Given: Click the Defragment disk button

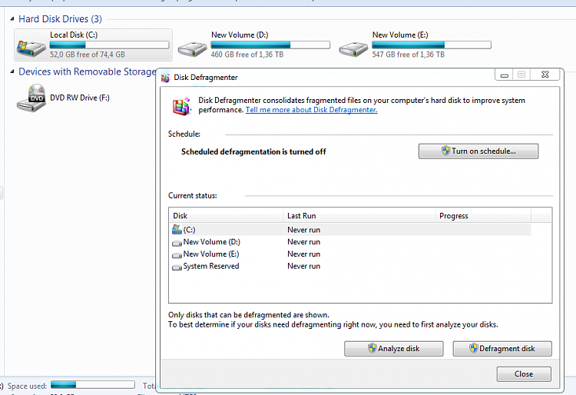Looking at the screenshot, I should 502,348.
